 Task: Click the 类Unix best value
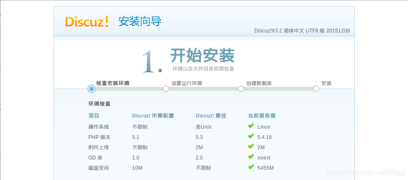(x=204, y=127)
